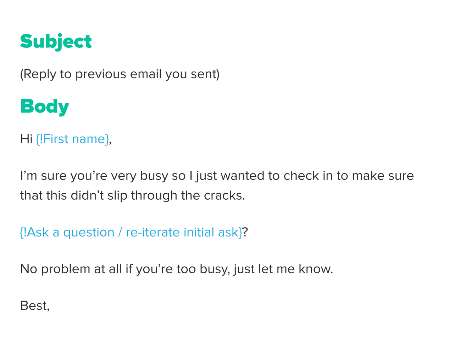Viewport: 454px width, 353px height.
Task: Click the word 'slip' in the body
Action: point(117,195)
